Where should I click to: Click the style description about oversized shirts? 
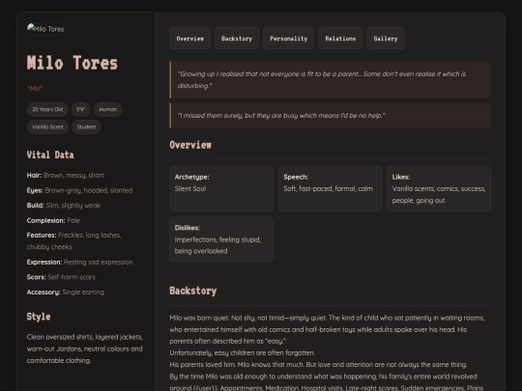[85, 349]
